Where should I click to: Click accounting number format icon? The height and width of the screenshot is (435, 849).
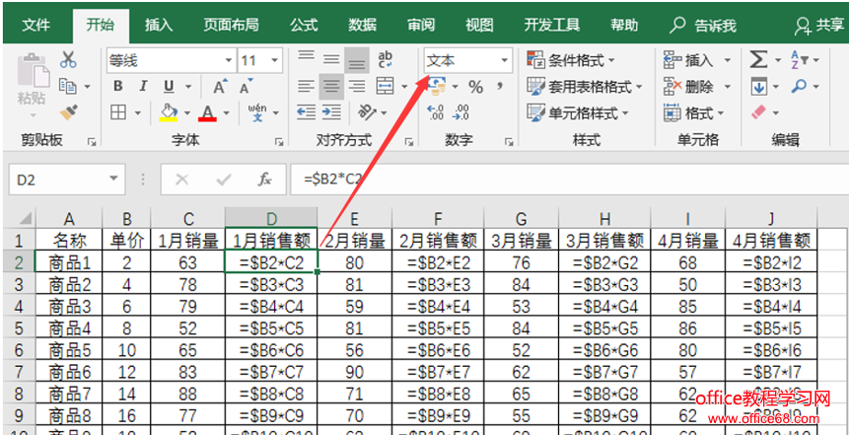click(437, 86)
